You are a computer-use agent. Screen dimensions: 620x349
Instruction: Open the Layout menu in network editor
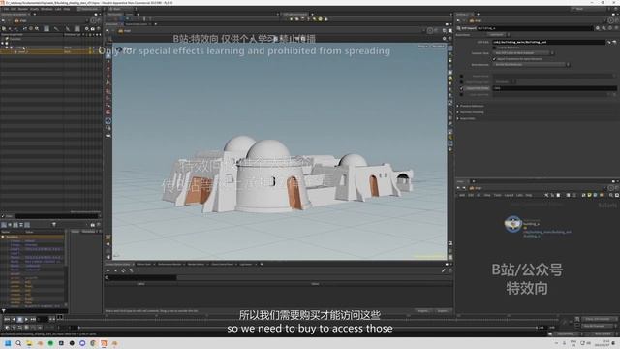tap(509, 195)
